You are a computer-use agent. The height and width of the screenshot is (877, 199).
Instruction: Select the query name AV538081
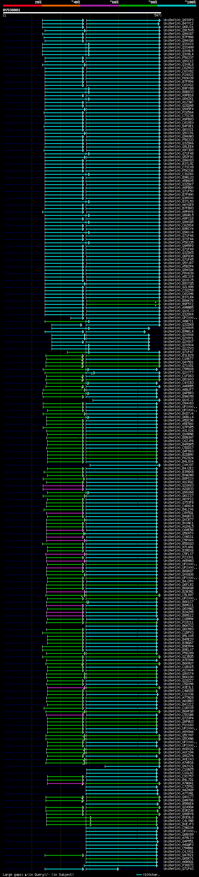tap(12, 10)
